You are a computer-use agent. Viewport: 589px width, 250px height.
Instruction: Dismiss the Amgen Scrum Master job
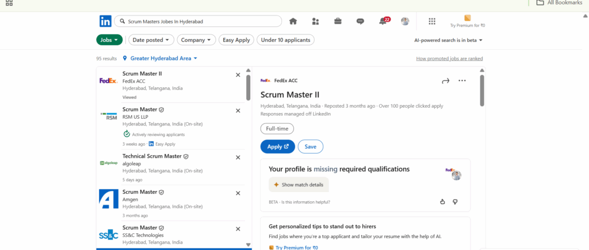[x=238, y=193]
